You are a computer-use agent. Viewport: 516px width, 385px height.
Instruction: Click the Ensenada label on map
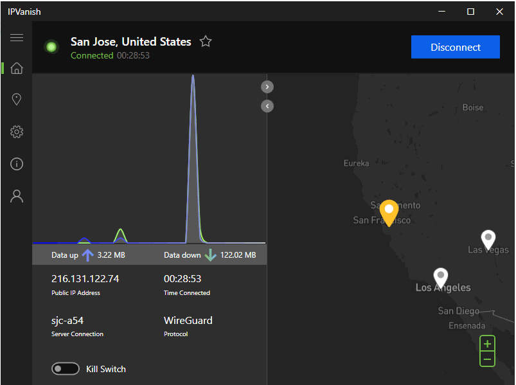tap(467, 326)
